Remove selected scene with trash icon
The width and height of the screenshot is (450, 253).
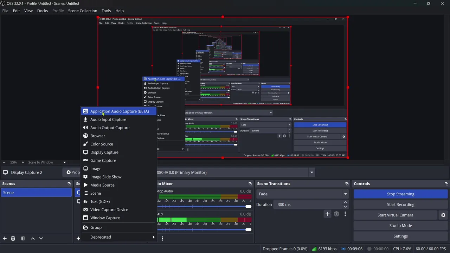(13, 238)
